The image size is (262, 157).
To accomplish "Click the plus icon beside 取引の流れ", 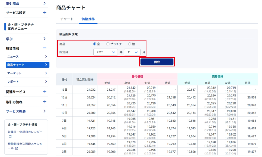I will (x=45, y=102).
